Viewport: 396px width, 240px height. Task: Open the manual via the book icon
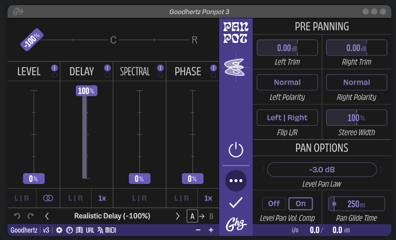[x=79, y=230]
